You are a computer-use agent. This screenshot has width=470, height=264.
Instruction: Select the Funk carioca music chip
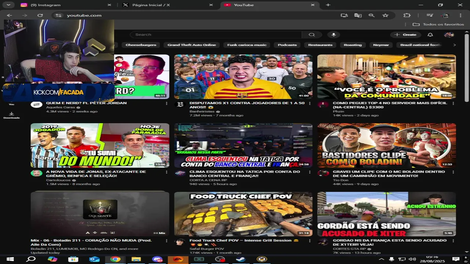coord(247,45)
